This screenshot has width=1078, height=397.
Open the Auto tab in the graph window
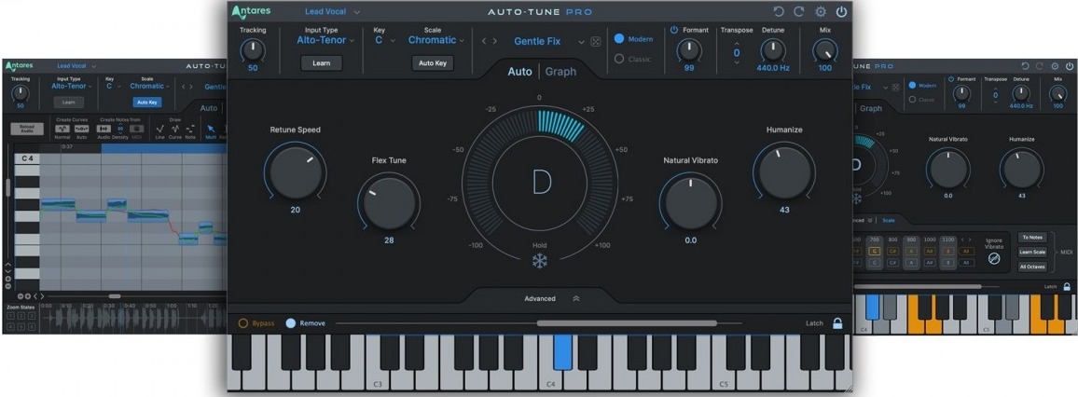point(209,108)
